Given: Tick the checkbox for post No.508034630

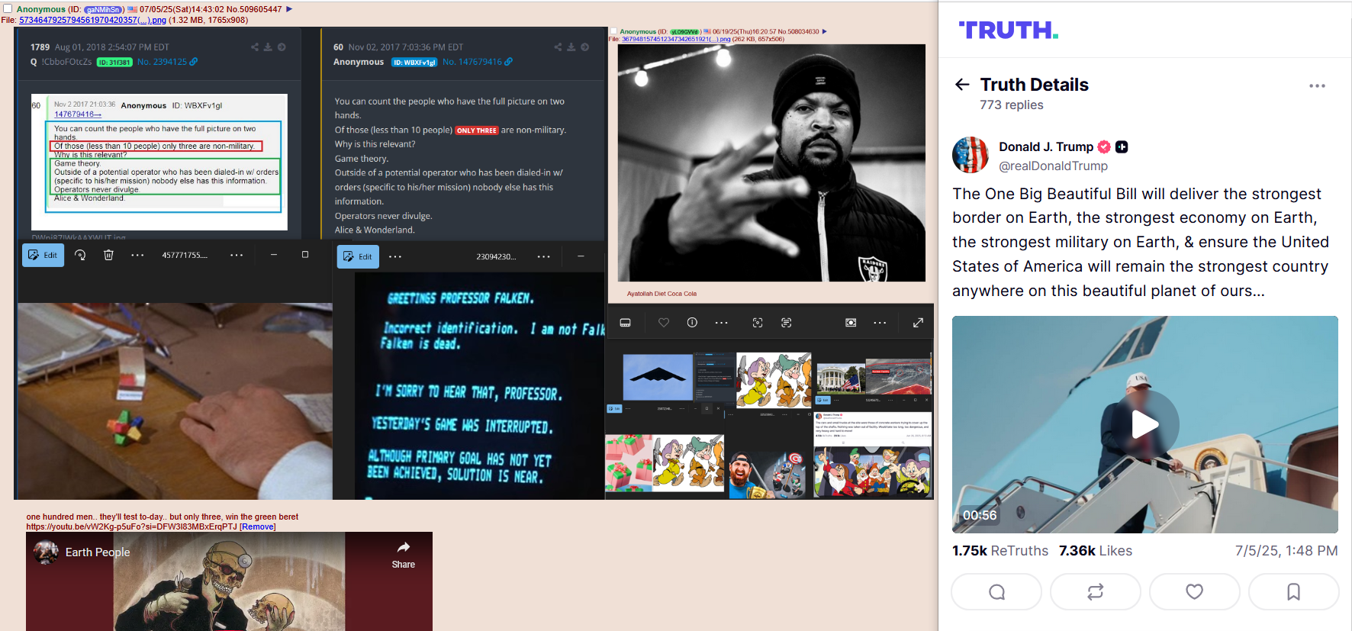Looking at the screenshot, I should [613, 31].
